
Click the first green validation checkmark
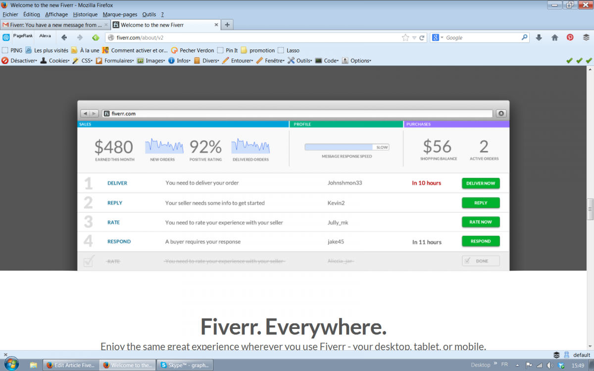569,60
